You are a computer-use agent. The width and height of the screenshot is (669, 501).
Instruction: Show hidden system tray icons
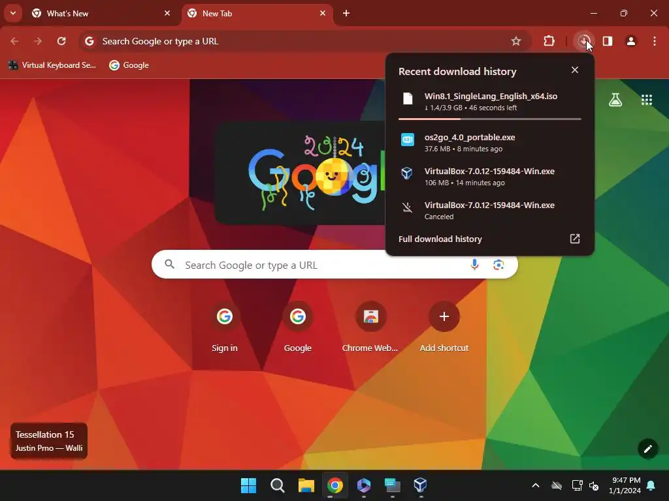pyautogui.click(x=536, y=485)
